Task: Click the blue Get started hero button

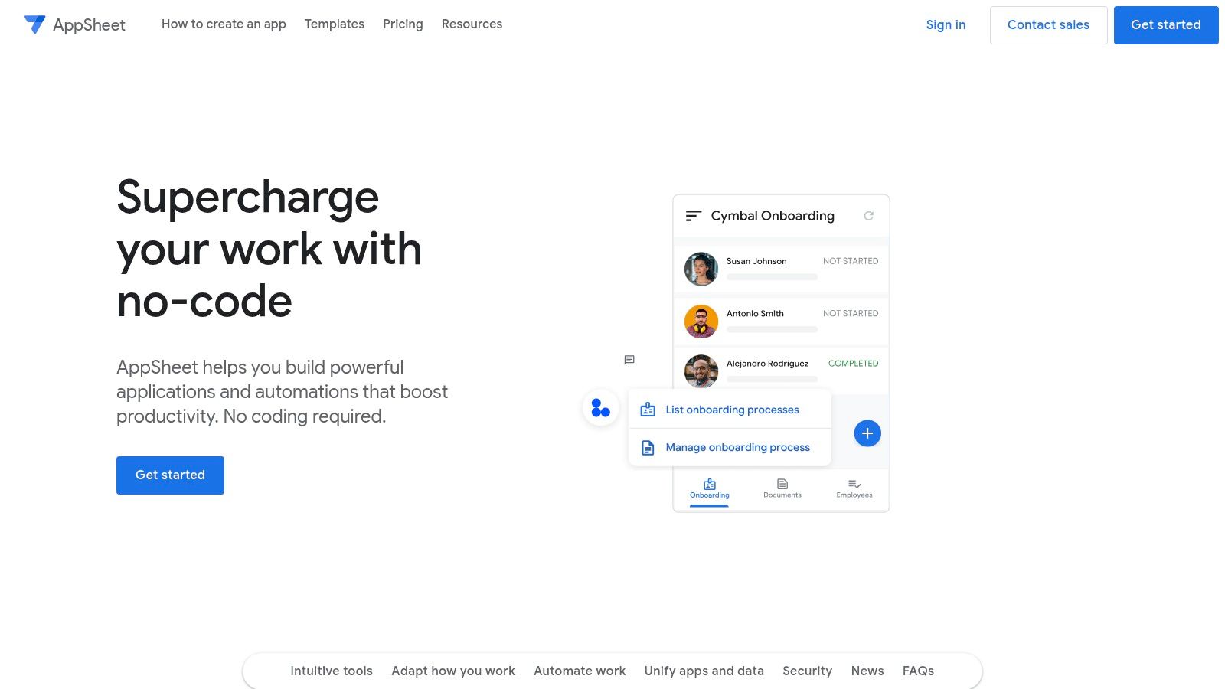Action: pos(170,475)
